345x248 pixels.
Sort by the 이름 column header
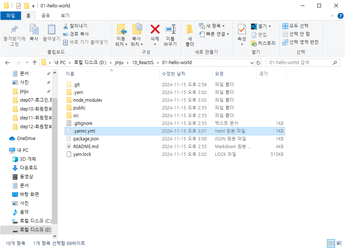coord(112,74)
